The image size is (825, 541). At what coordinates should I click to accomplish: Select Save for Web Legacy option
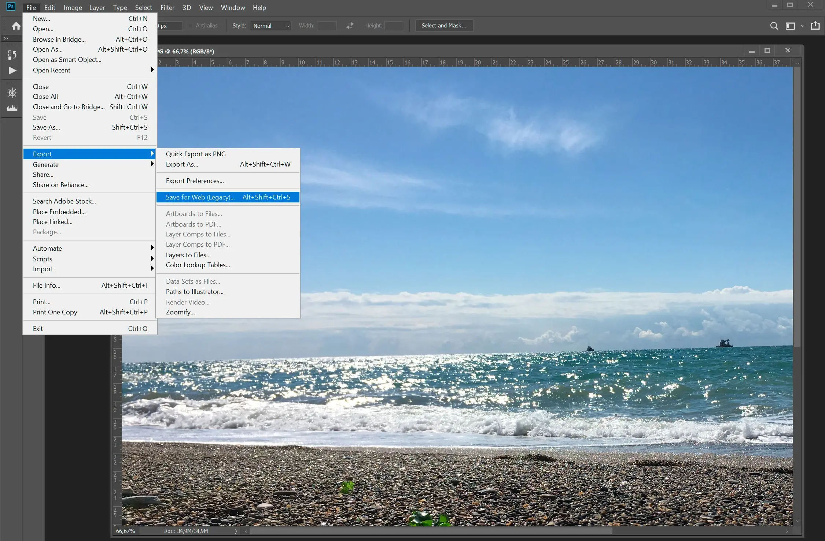pyautogui.click(x=200, y=197)
